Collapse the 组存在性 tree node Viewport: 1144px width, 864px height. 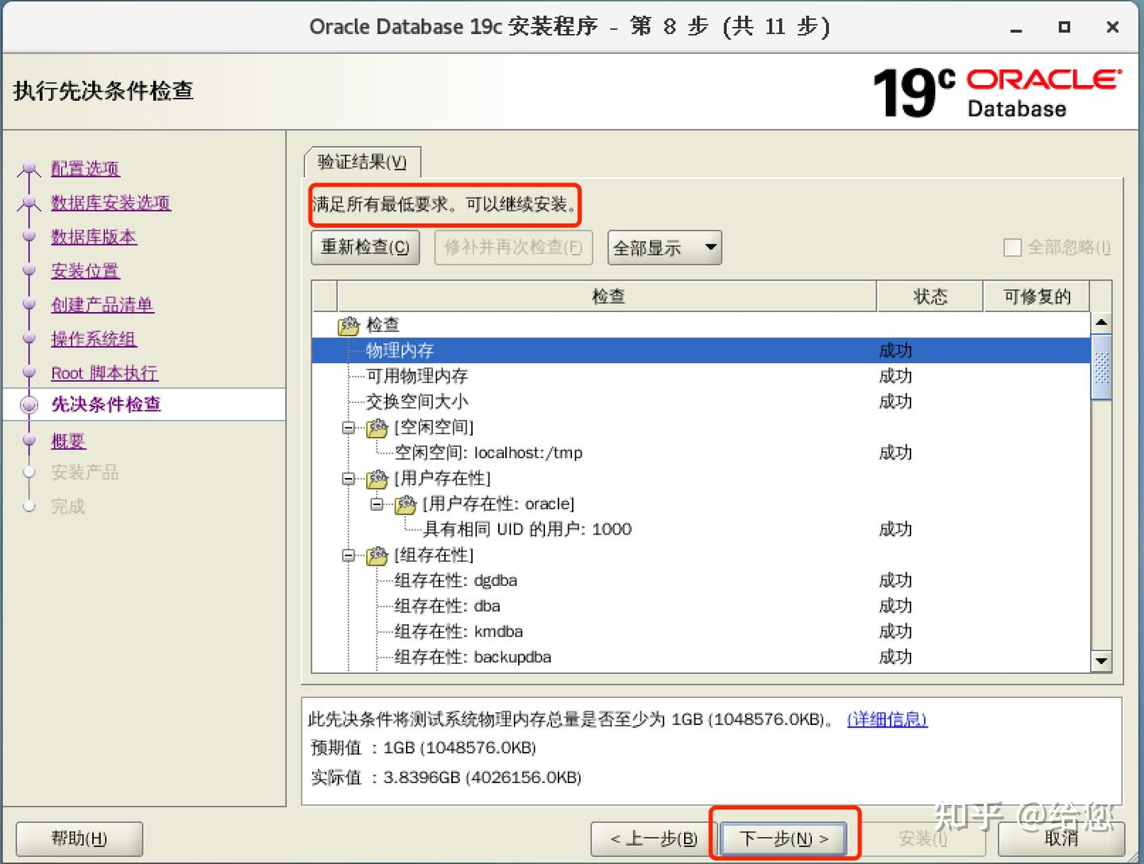(350, 556)
